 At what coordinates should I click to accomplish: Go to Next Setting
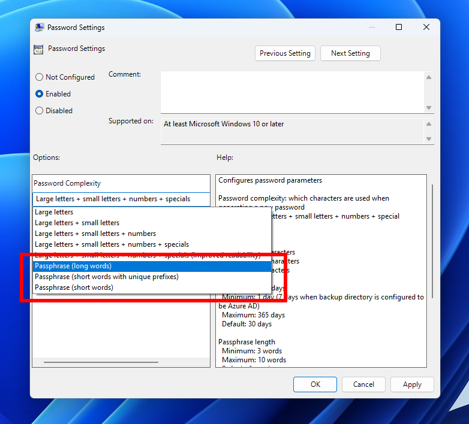(x=350, y=53)
